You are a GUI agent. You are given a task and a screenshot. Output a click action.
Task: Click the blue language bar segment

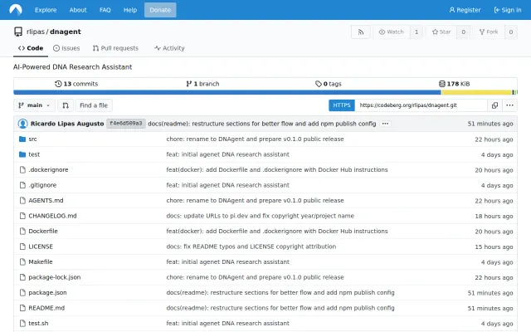point(227,92)
